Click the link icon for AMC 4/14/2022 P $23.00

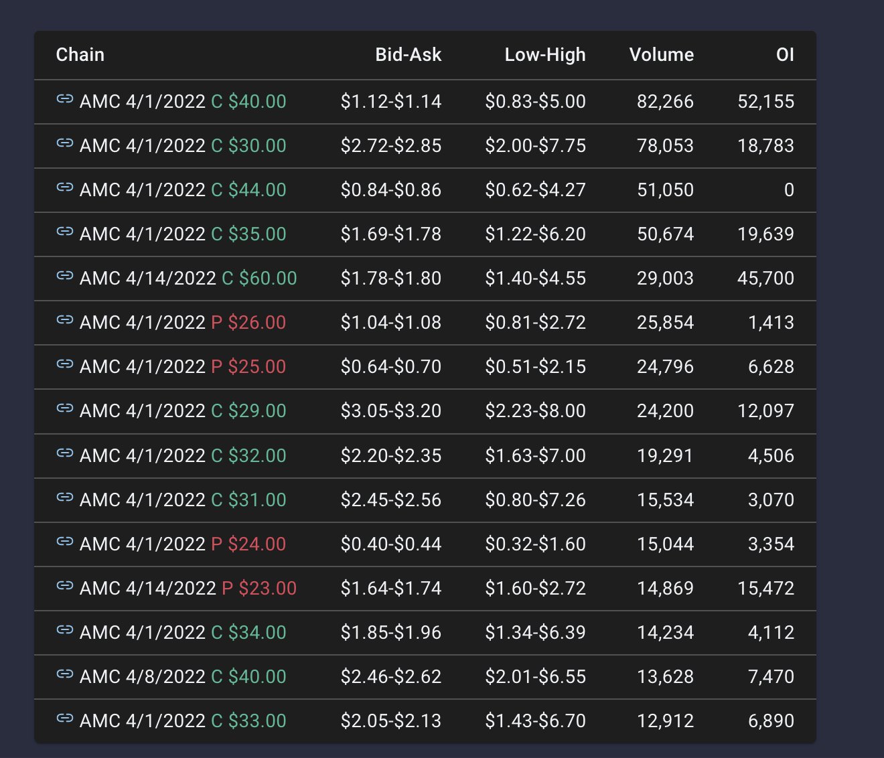[x=65, y=587]
